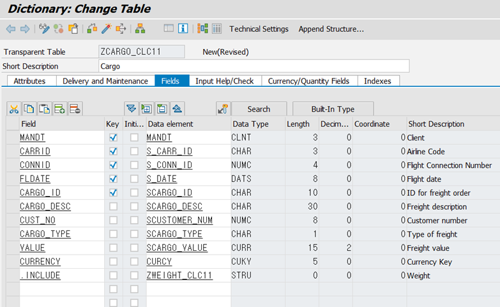Click the Cut scissors icon

(x=13, y=109)
